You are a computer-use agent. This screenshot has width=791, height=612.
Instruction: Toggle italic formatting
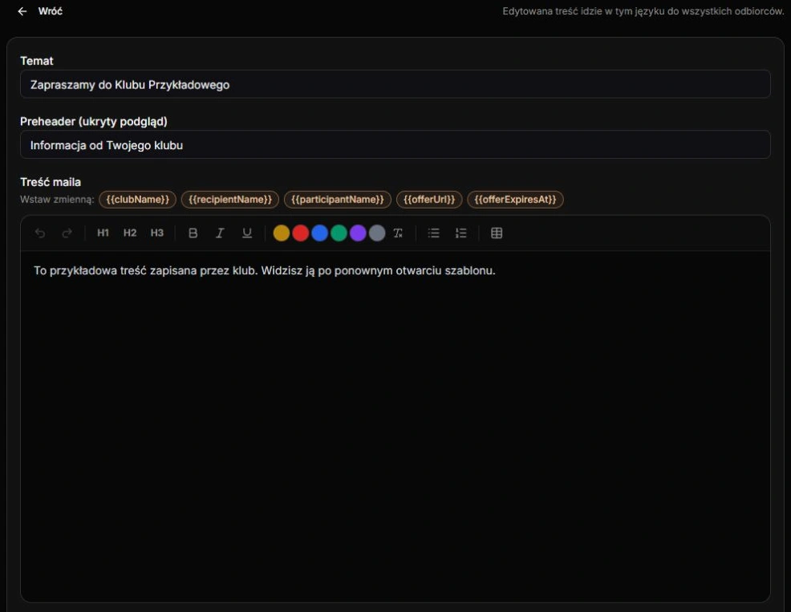(x=220, y=233)
